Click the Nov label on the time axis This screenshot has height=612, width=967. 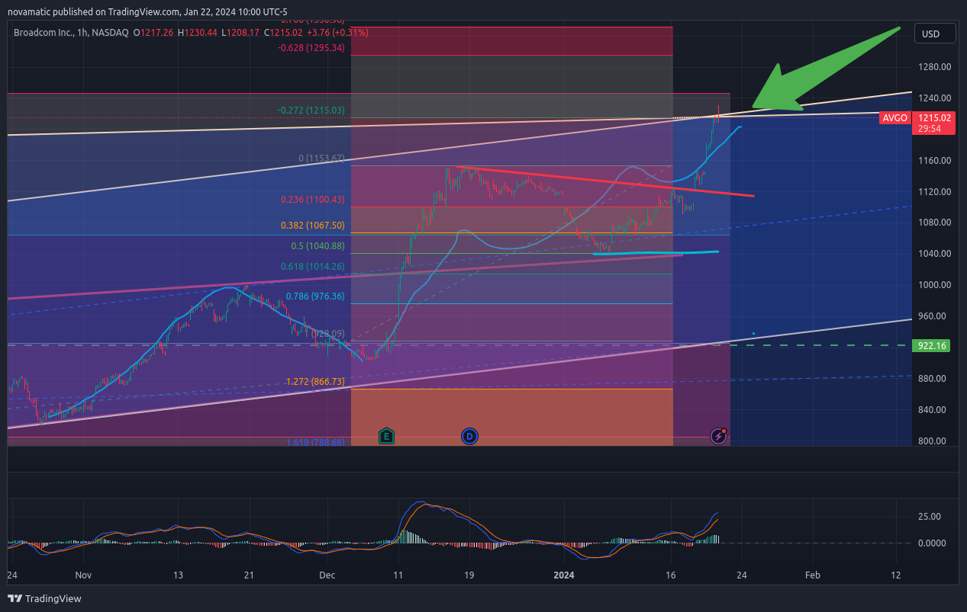tap(84, 575)
